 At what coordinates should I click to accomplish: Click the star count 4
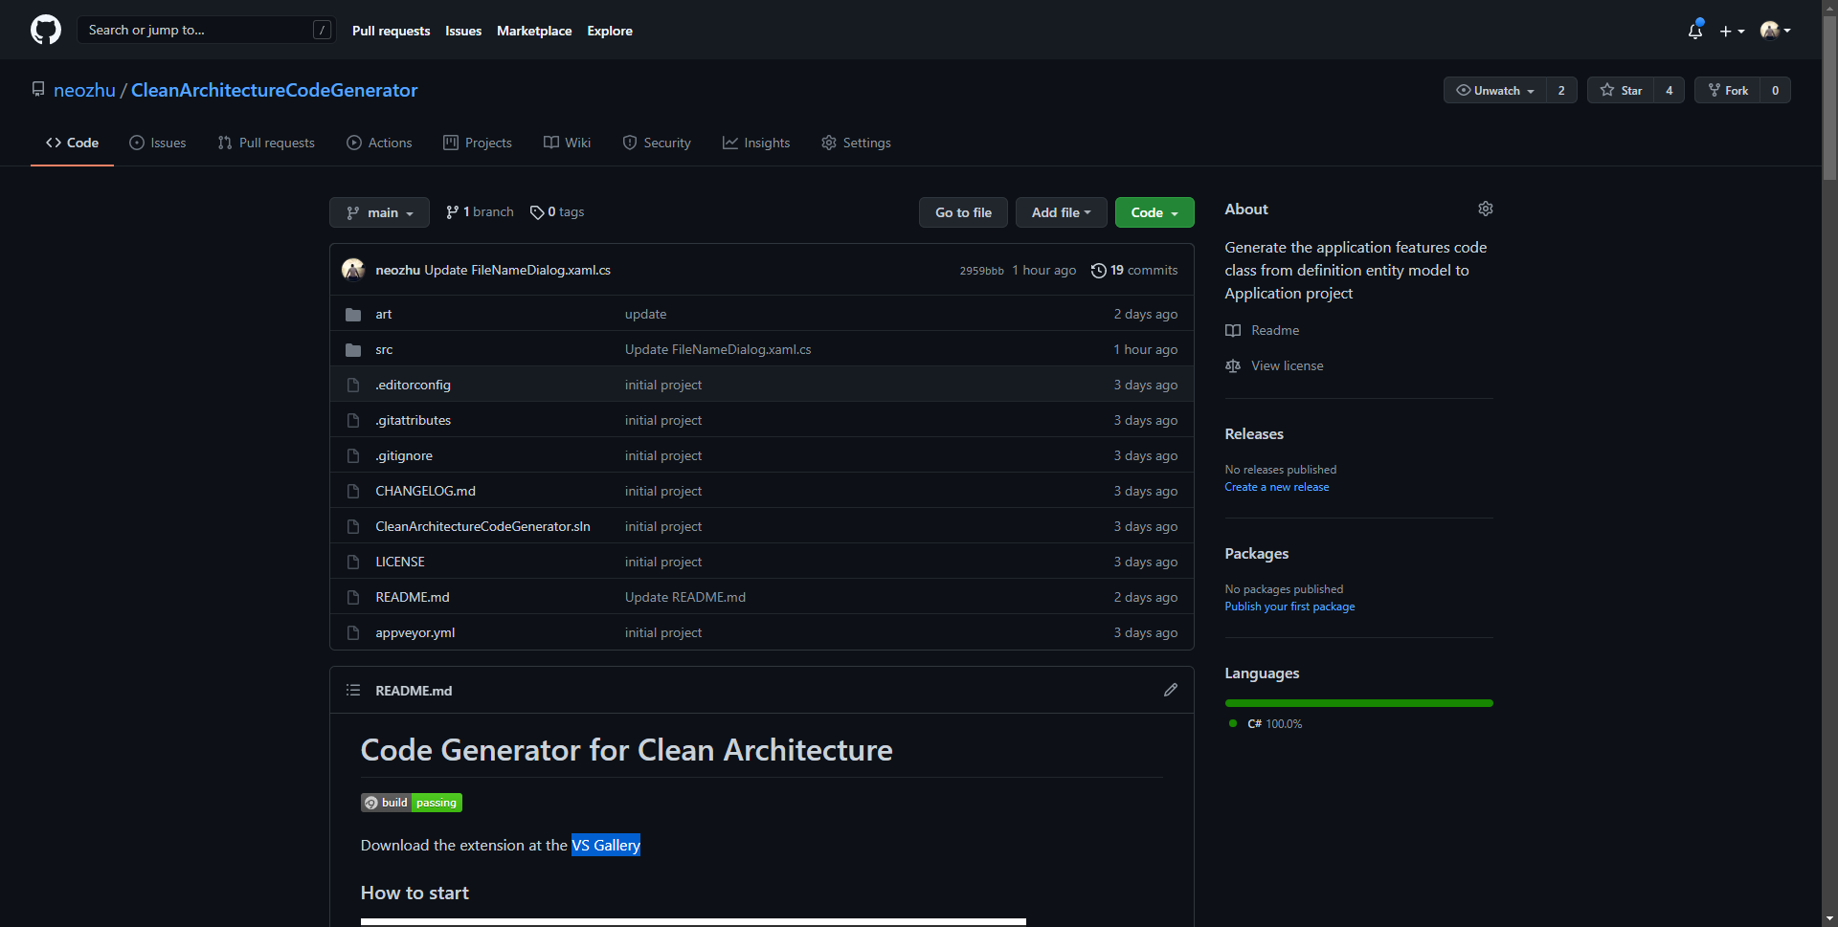click(1669, 90)
